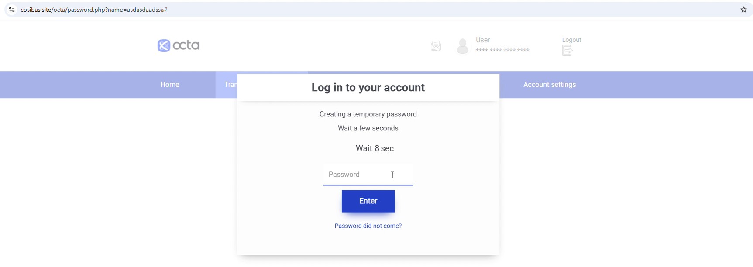Click the 'Creating a temporary password' message
This screenshot has height=267, width=753.
tap(368, 114)
